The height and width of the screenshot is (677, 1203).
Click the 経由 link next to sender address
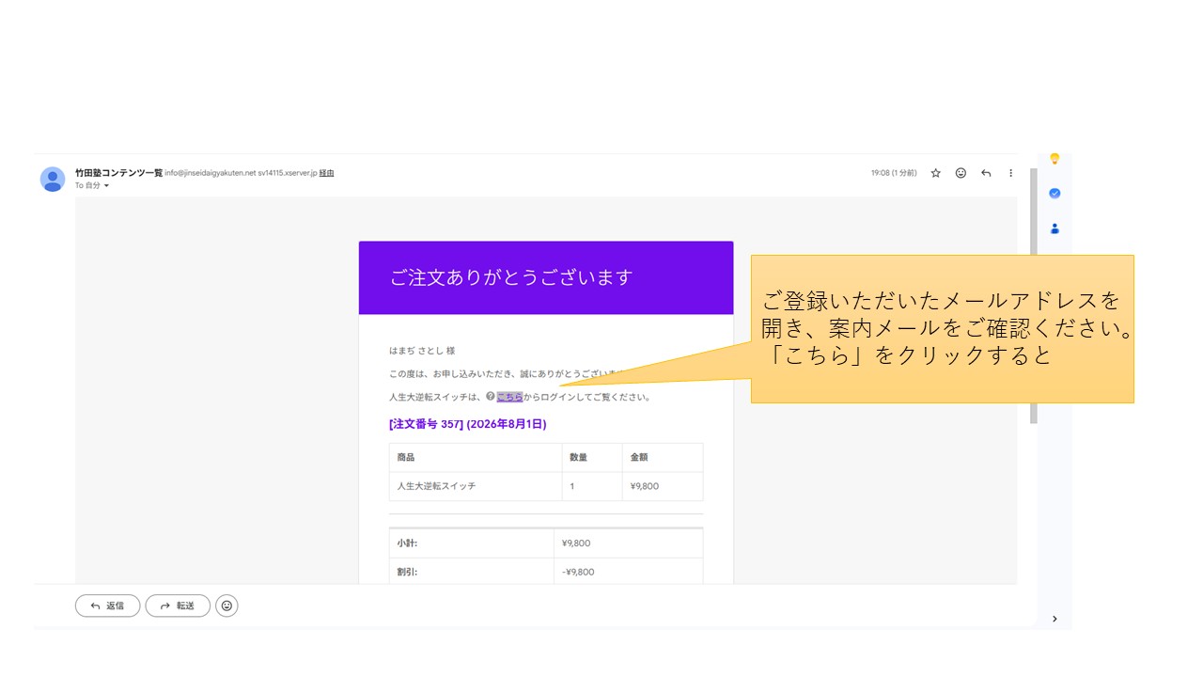[326, 173]
